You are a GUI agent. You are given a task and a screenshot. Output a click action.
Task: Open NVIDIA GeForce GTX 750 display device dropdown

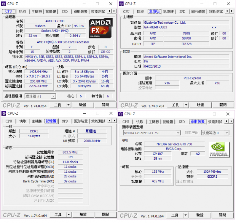(x=178, y=133)
